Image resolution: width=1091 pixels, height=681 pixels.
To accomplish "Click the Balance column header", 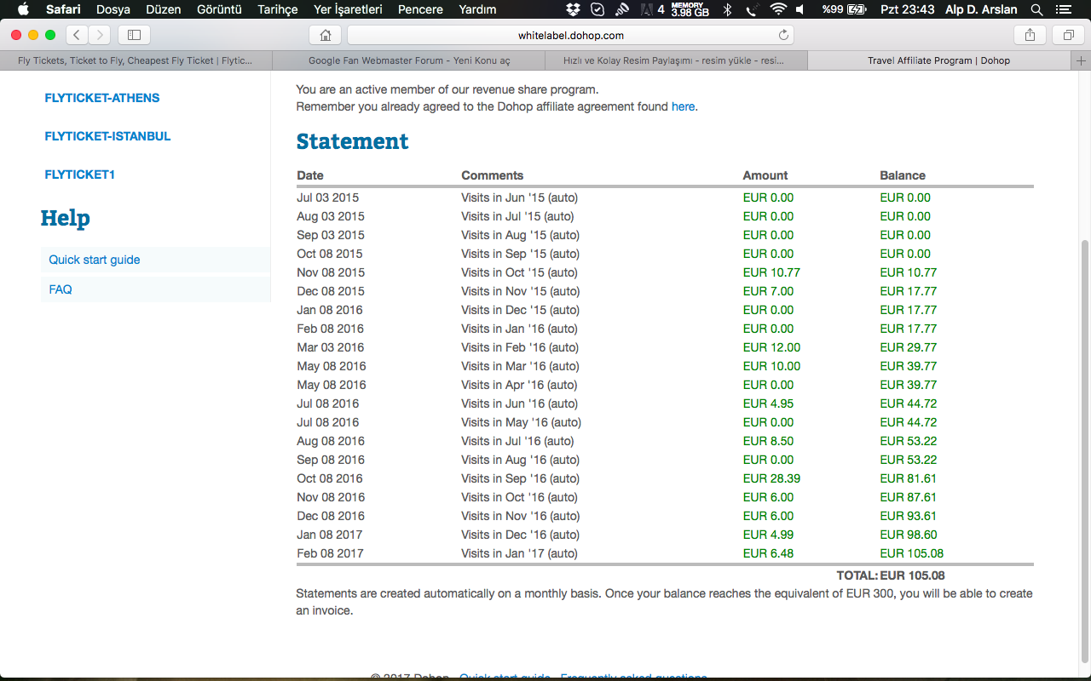I will [x=903, y=175].
